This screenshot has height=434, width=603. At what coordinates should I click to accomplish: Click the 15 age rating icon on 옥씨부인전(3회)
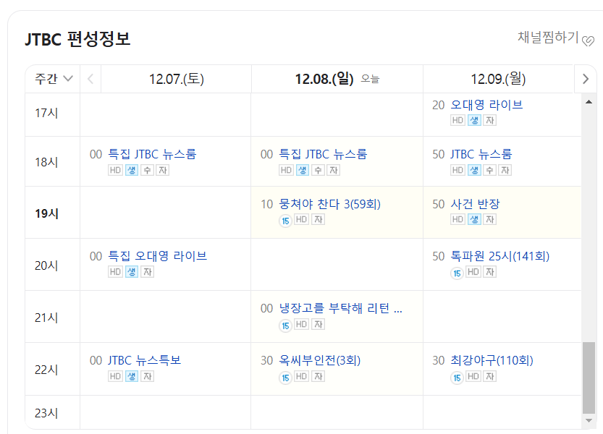click(x=284, y=375)
